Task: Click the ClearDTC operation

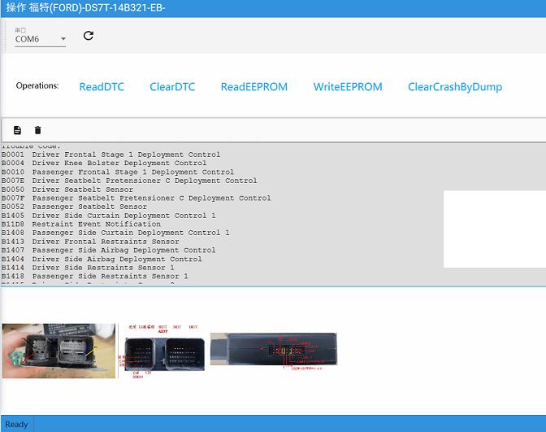Action: coord(172,87)
